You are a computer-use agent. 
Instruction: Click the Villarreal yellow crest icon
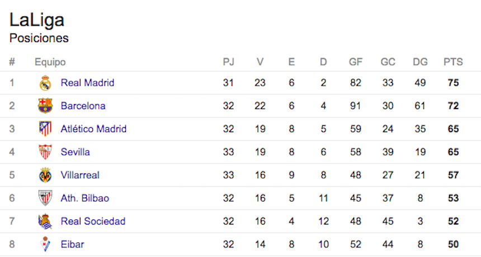45,175
